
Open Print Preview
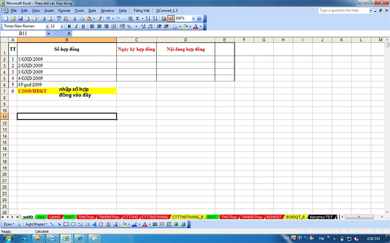tap(50, 18)
